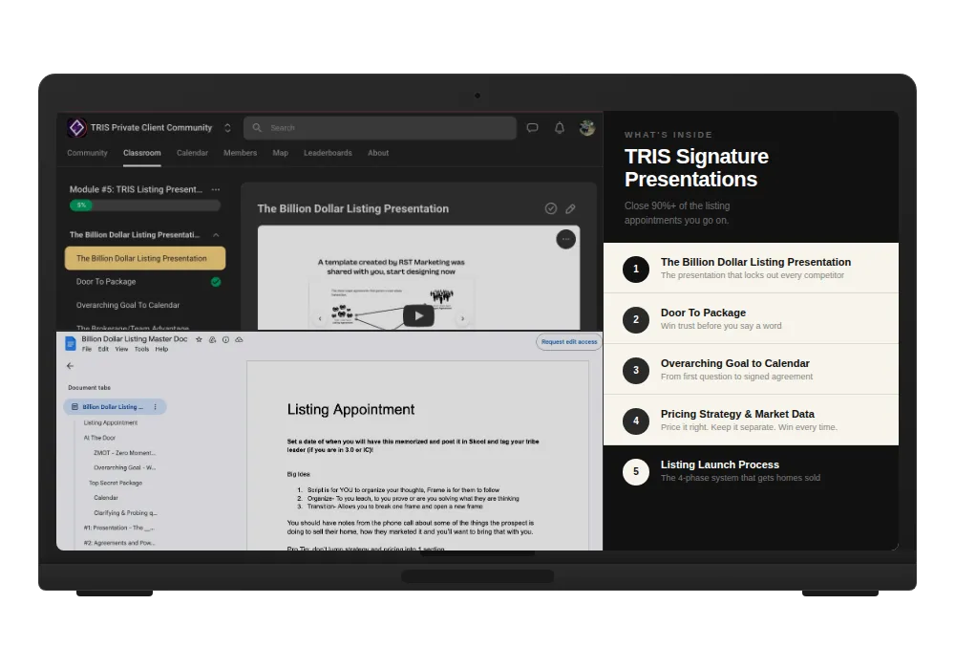Open the notifications bell

(x=559, y=128)
